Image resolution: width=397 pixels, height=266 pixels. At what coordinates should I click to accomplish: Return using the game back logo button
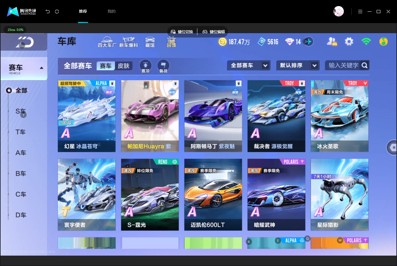tap(24, 42)
